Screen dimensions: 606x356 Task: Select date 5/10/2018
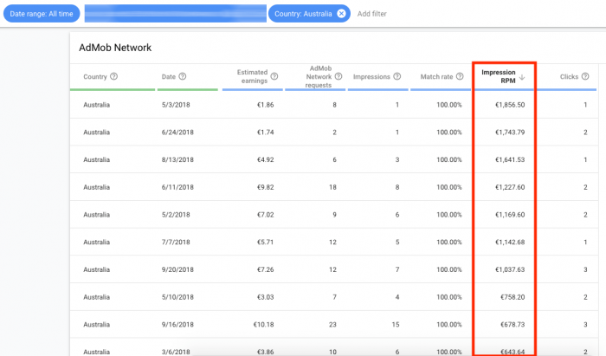[177, 297]
